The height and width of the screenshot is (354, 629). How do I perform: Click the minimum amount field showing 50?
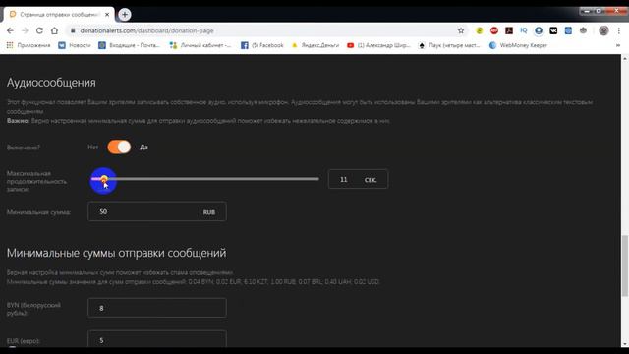157,211
